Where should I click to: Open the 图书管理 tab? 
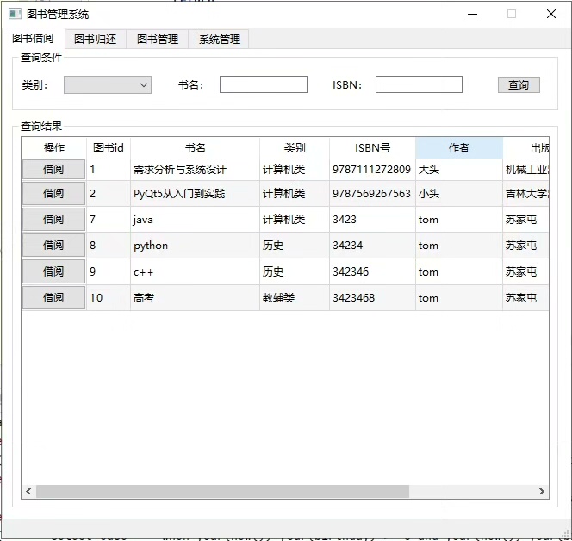click(x=158, y=39)
